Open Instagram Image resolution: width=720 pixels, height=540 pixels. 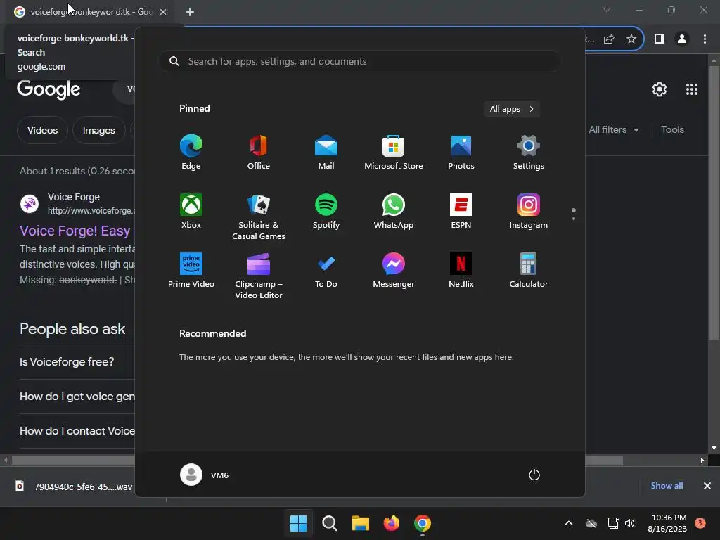point(529,211)
